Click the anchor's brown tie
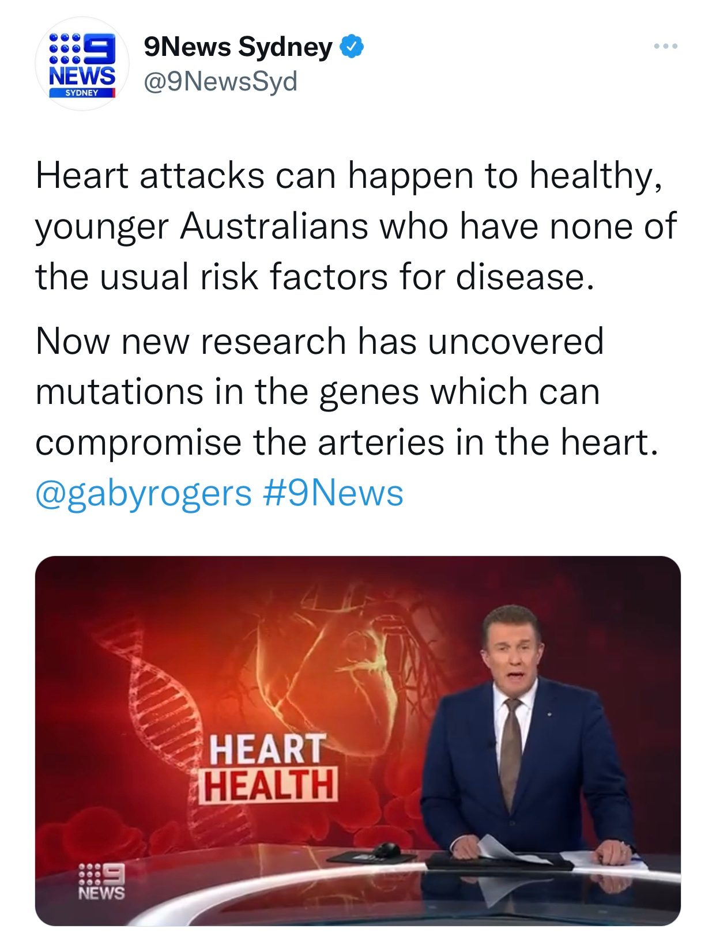 tap(510, 749)
